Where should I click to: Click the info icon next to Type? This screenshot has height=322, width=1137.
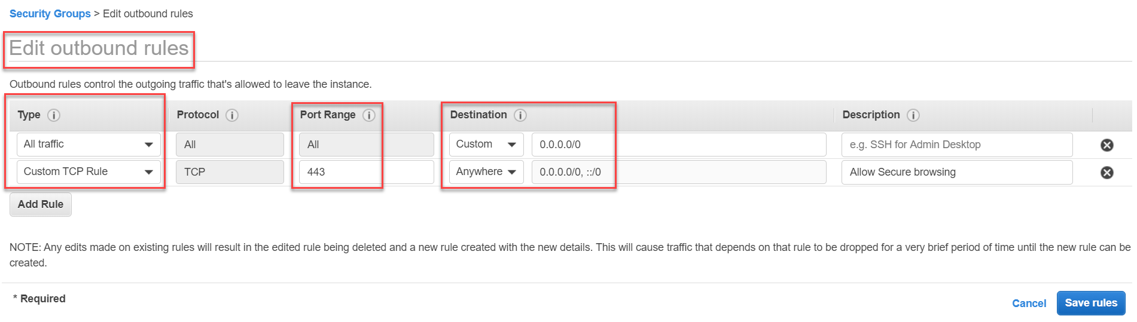coord(54,115)
